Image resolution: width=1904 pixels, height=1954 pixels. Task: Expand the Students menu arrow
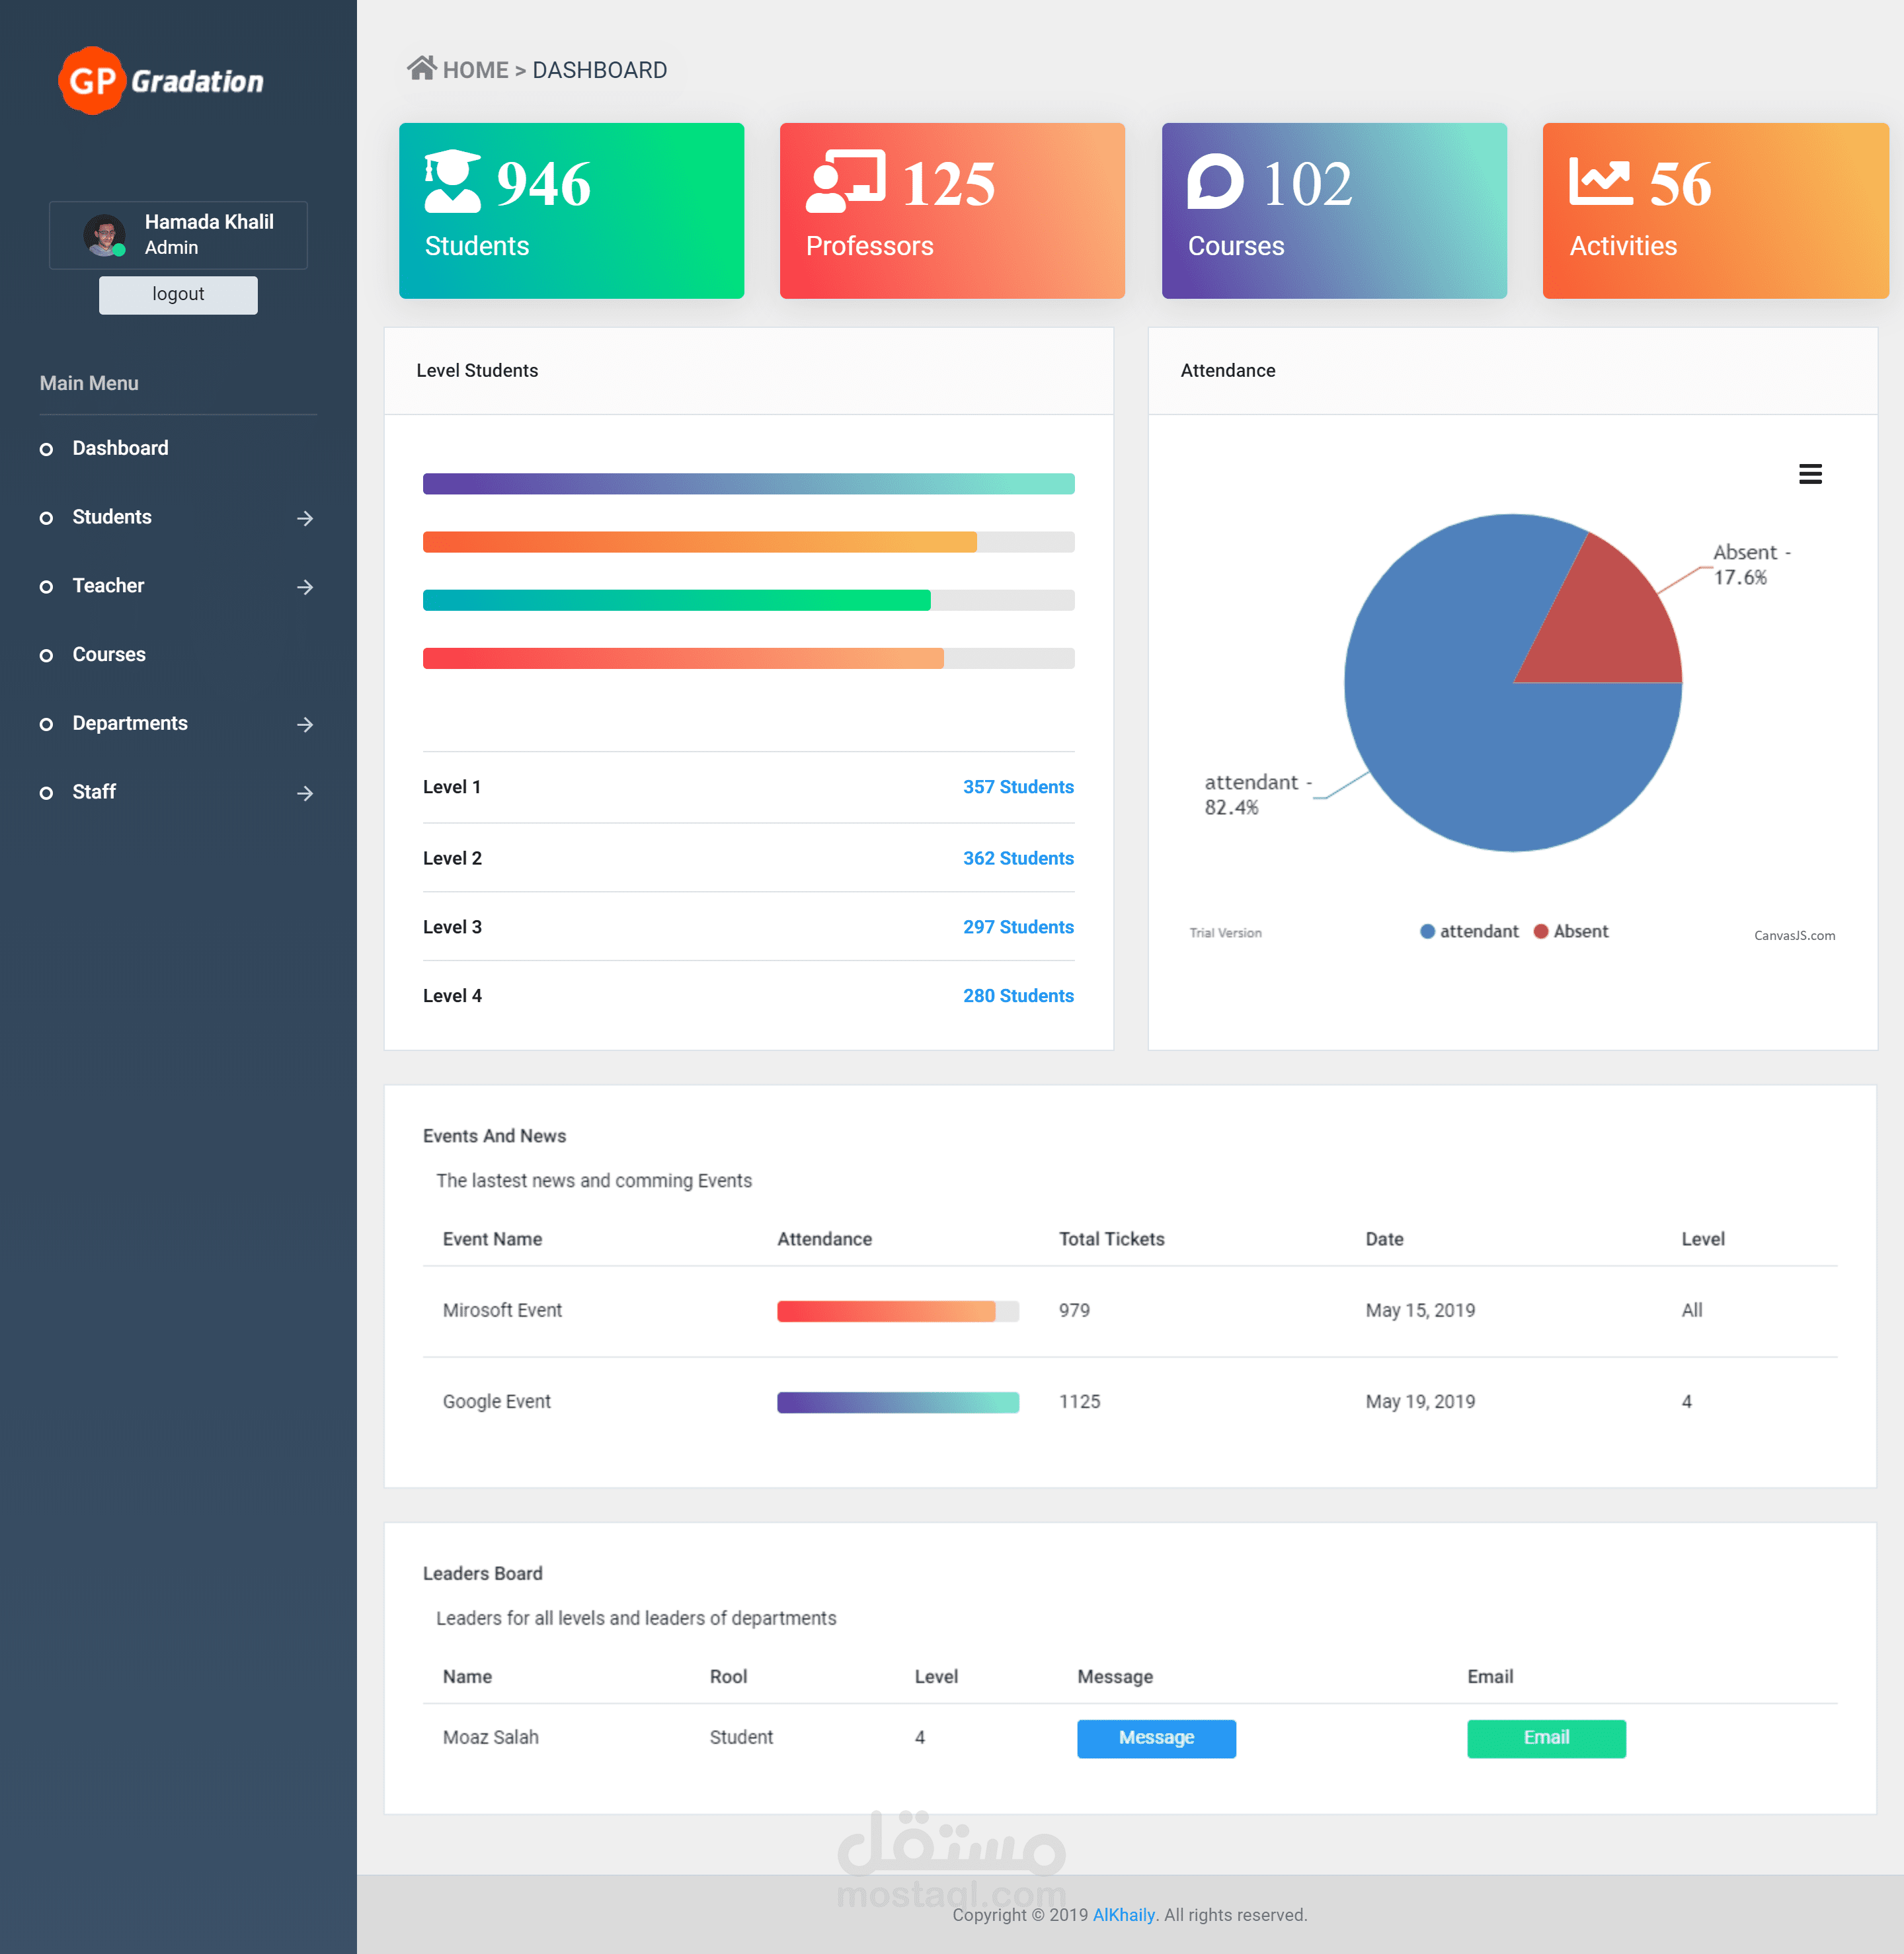[305, 518]
